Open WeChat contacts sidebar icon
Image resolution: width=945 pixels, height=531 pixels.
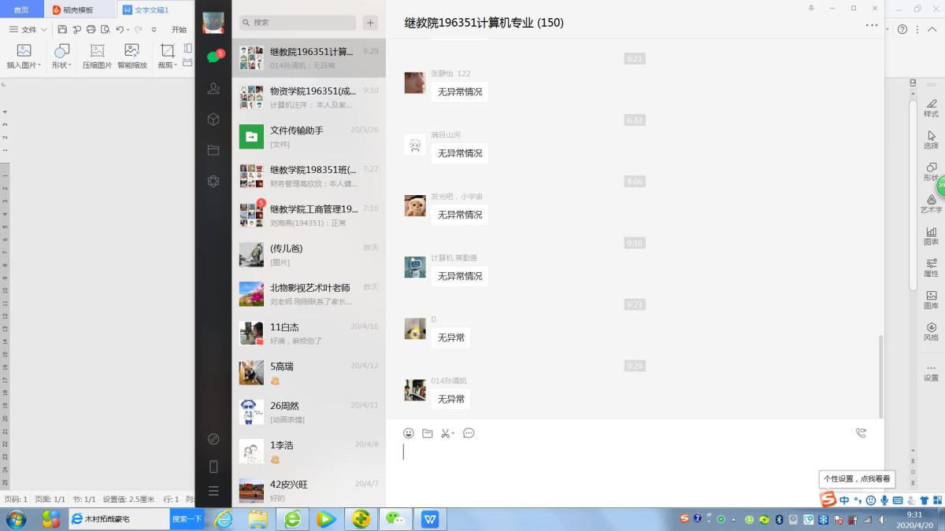[x=213, y=88]
